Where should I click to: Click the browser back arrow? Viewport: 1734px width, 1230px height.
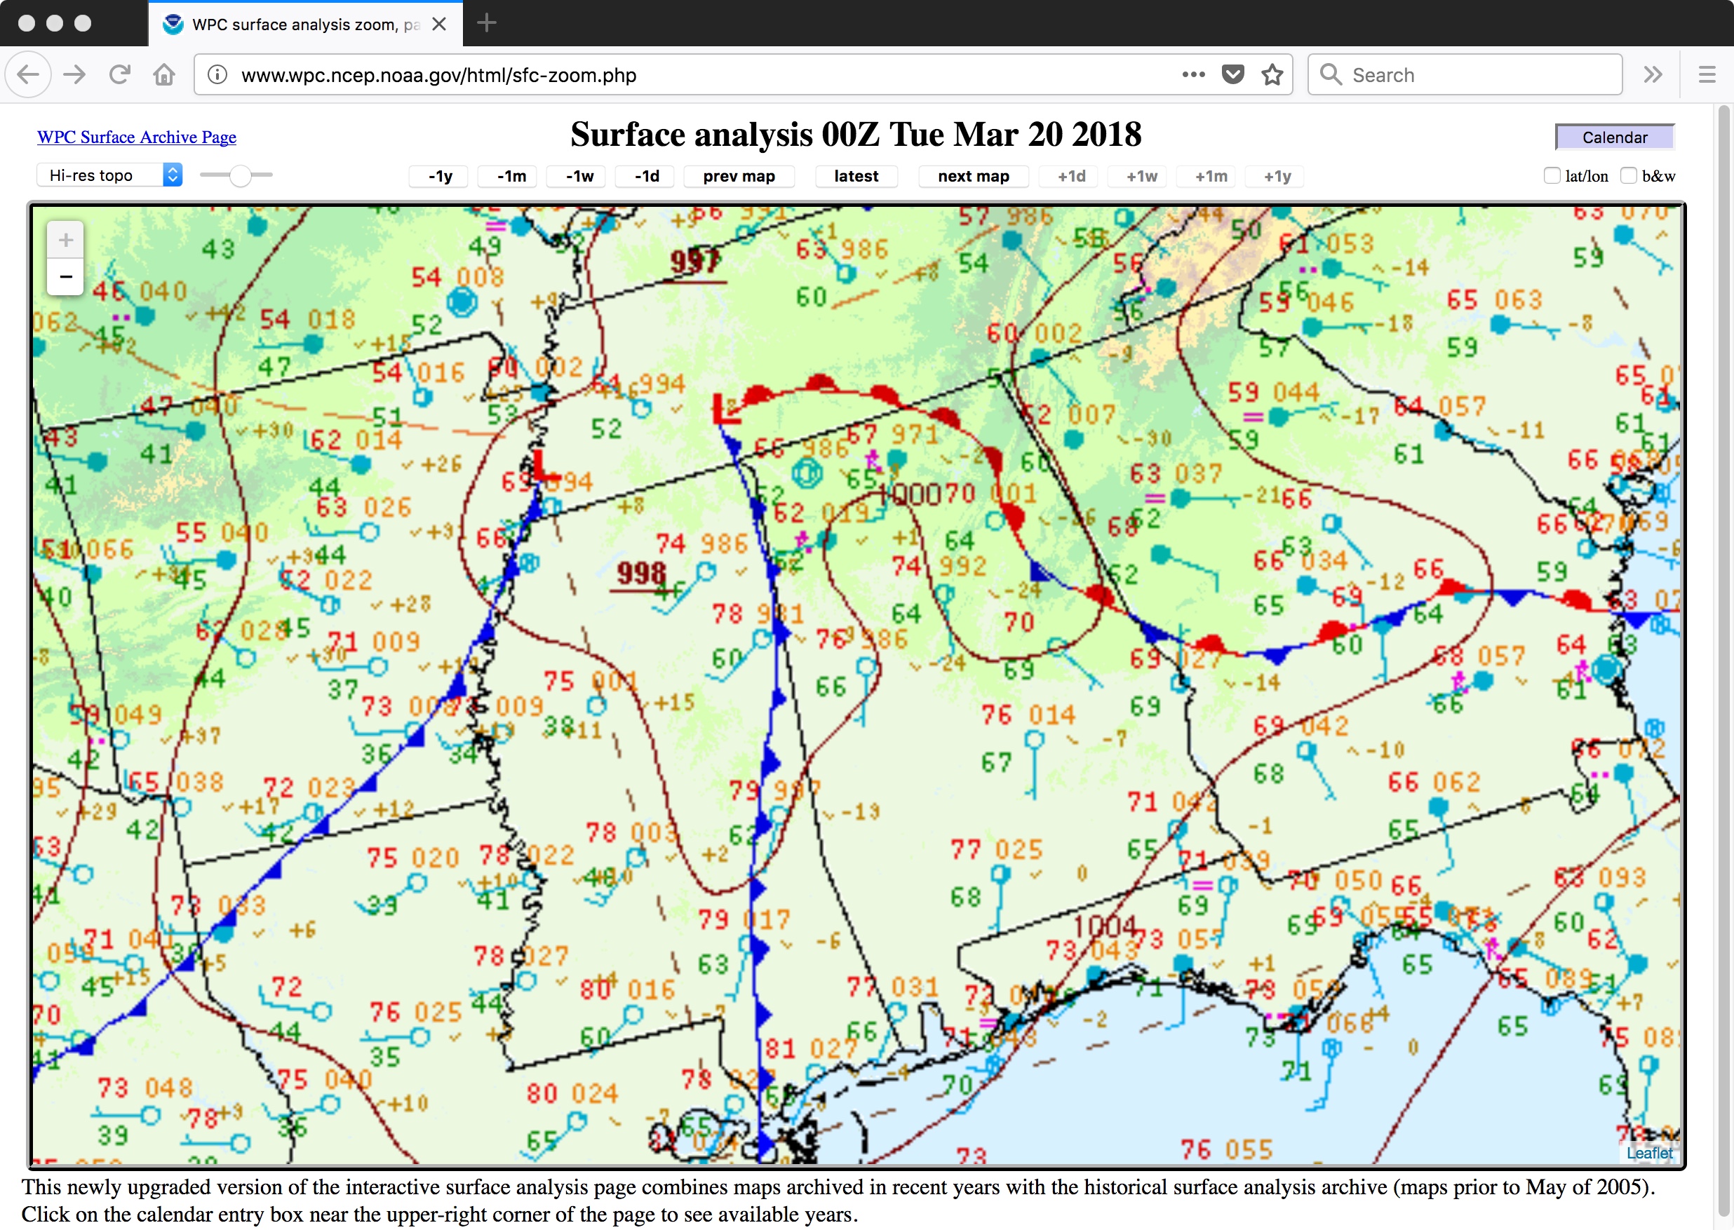[x=29, y=74]
